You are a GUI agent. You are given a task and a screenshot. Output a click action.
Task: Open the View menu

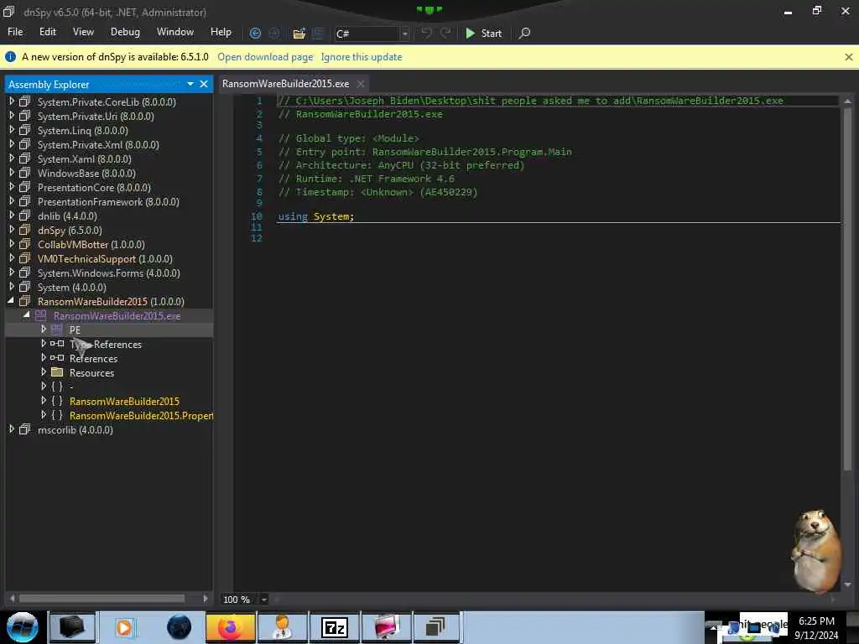click(x=83, y=32)
